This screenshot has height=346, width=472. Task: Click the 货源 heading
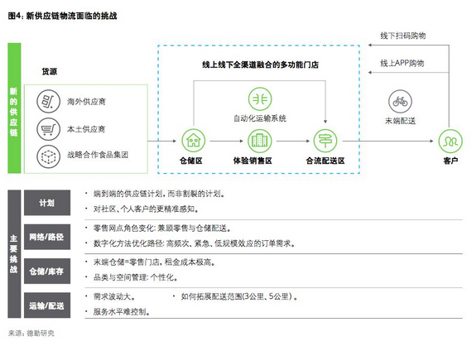click(x=50, y=71)
